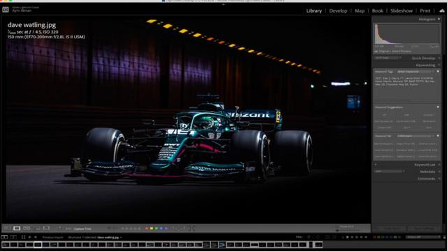Open the Quick Develop saved preset dropdown

[388, 58]
